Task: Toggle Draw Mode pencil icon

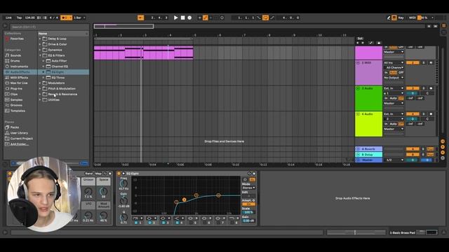Action: [x=389, y=17]
